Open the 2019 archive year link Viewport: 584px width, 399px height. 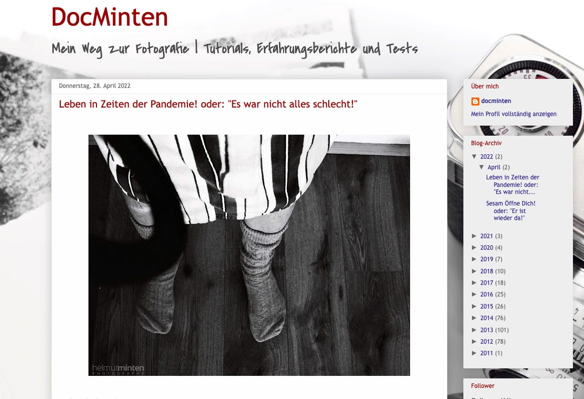(486, 259)
